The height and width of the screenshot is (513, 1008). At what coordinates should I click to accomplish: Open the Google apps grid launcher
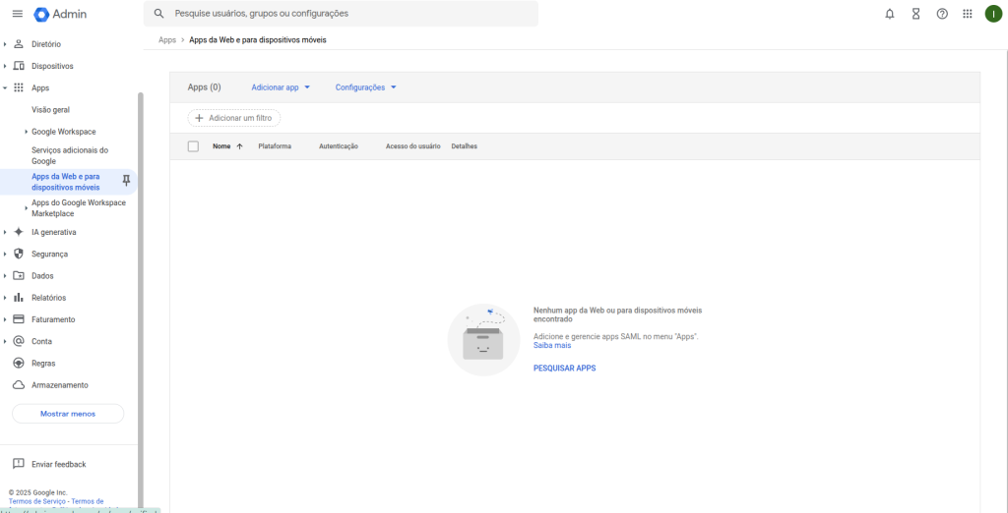(968, 14)
